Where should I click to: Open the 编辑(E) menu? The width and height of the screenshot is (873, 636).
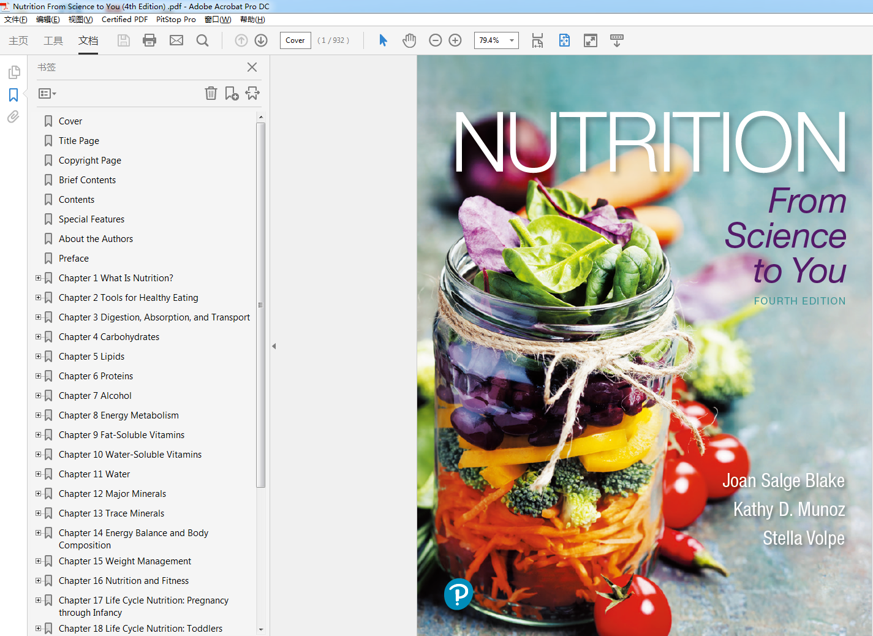48,20
